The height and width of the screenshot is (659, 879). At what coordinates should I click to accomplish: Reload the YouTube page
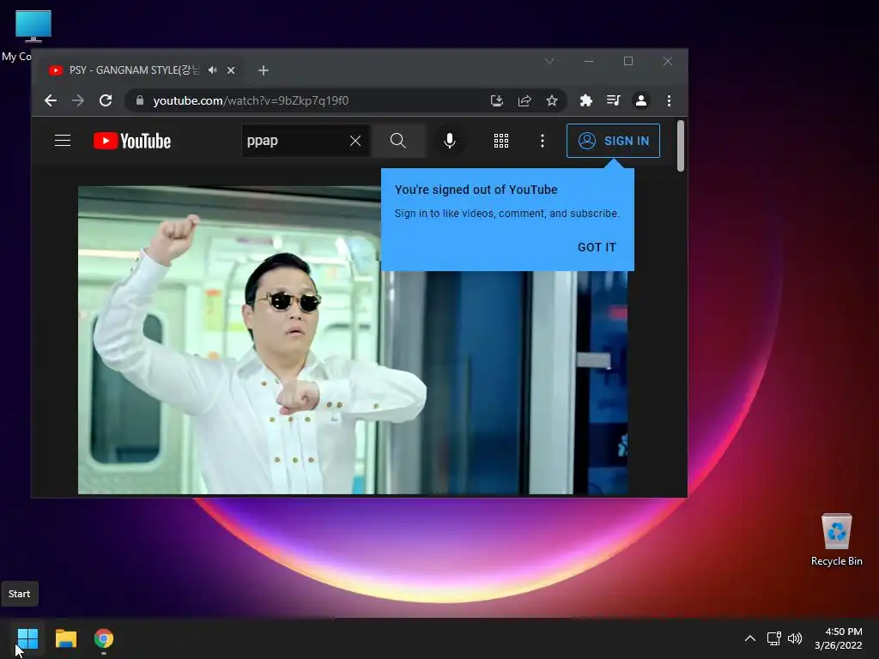(x=106, y=100)
